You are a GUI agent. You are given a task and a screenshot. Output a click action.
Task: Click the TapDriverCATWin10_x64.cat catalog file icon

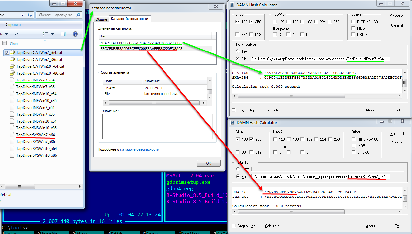pyautogui.click(x=12, y=66)
